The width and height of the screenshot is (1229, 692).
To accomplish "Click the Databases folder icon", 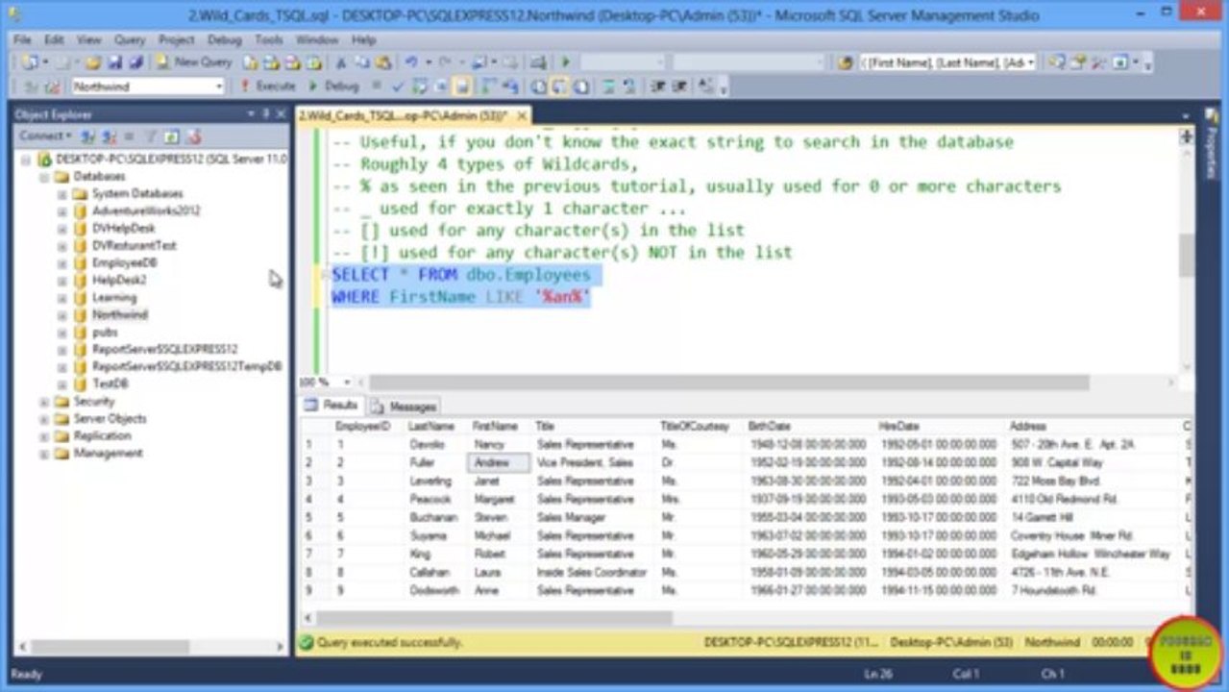I will (62, 177).
